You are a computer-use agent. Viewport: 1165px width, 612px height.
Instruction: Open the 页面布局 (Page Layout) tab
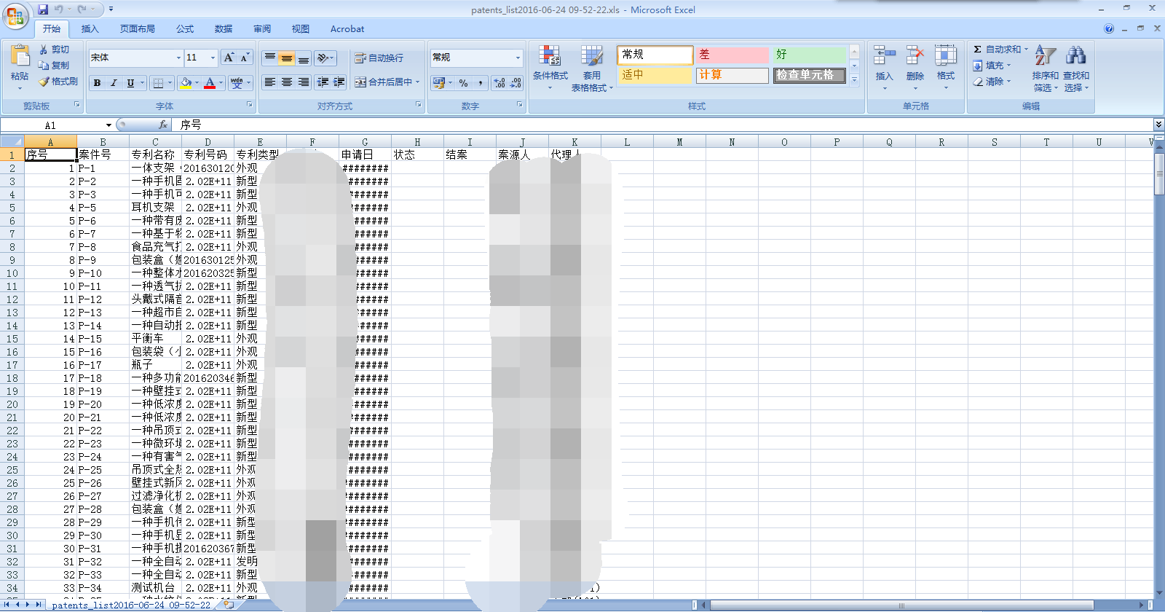click(x=138, y=29)
